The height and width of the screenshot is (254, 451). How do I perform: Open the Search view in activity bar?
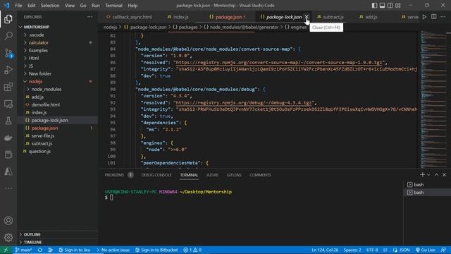[8, 36]
